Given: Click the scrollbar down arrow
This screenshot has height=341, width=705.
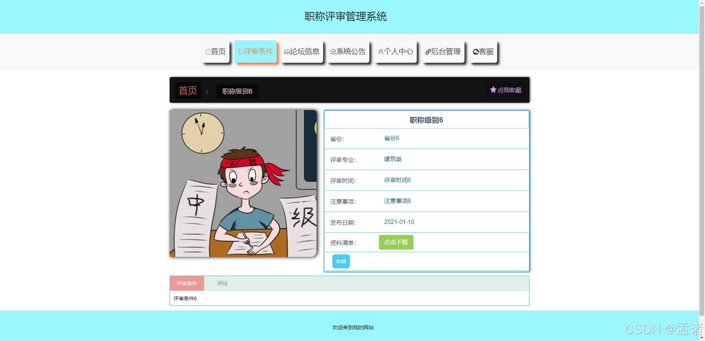Looking at the screenshot, I should tap(702, 338).
